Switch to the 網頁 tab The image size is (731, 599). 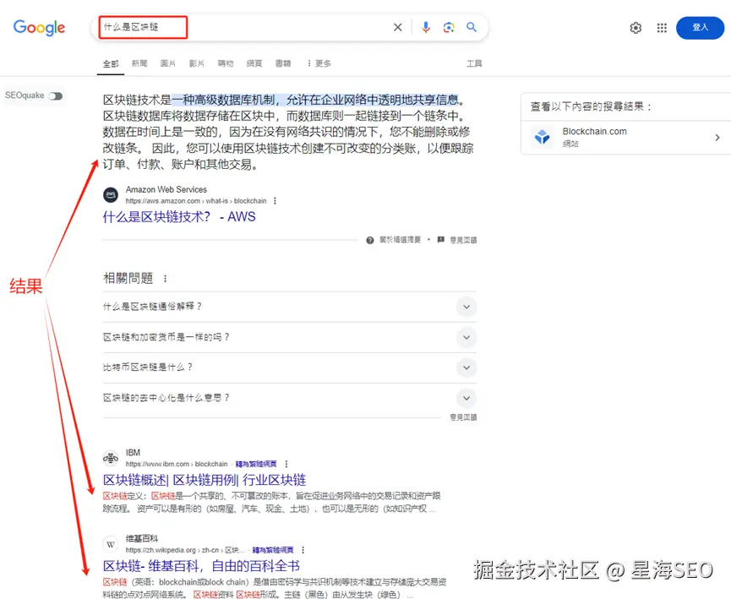[x=254, y=63]
